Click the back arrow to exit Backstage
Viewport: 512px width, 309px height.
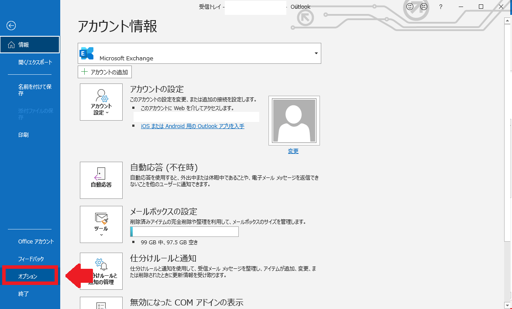click(x=11, y=25)
